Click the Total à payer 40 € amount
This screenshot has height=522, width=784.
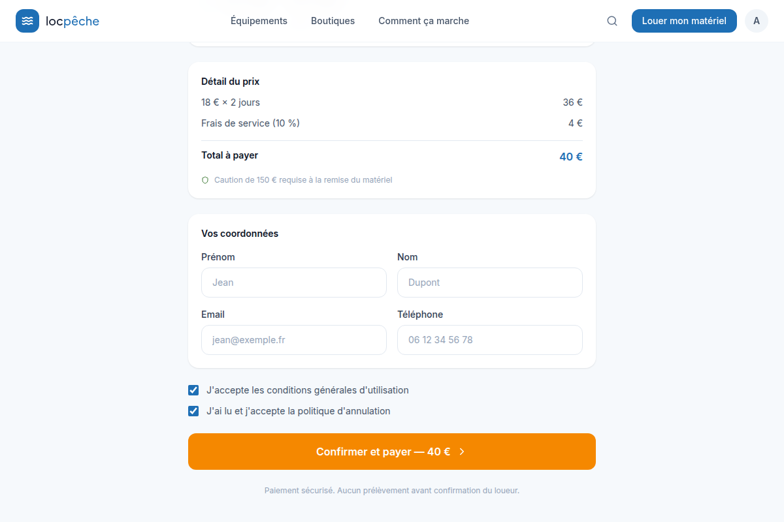(x=571, y=157)
